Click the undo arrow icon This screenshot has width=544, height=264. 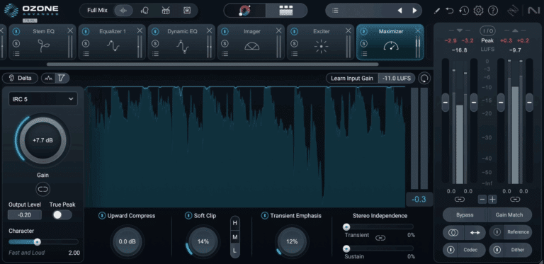[x=450, y=11]
